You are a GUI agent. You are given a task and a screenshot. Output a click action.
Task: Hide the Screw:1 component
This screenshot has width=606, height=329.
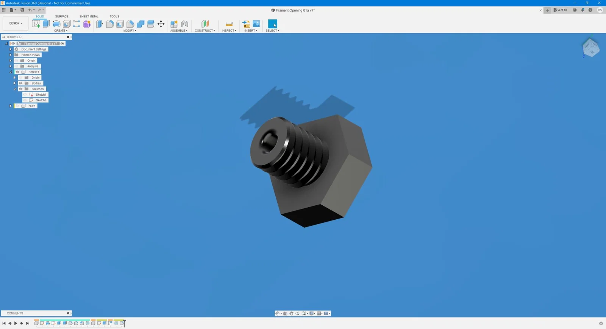click(x=17, y=72)
